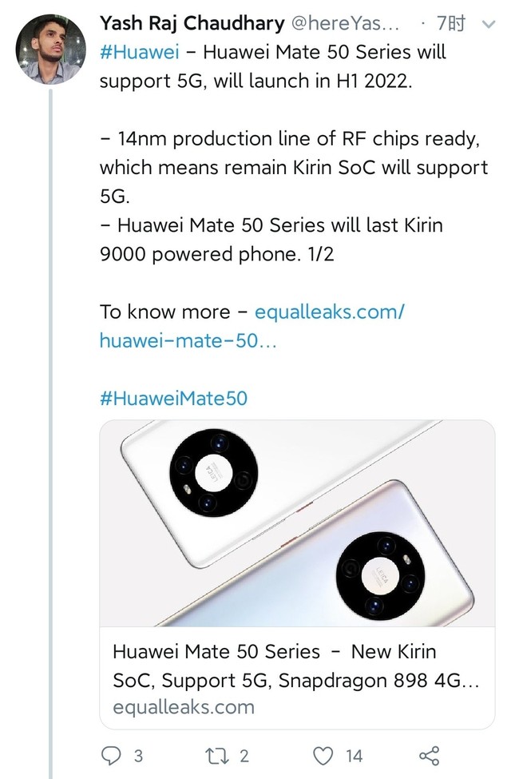Like the tweet with heart icon
The height and width of the screenshot is (779, 511).
[323, 755]
